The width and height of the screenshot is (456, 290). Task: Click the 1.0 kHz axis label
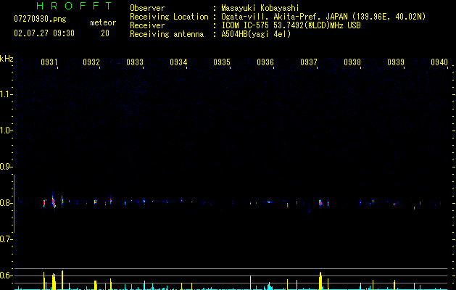(7, 130)
